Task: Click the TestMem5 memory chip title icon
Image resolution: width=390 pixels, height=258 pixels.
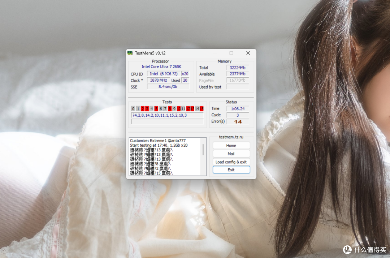Action: [x=130, y=53]
